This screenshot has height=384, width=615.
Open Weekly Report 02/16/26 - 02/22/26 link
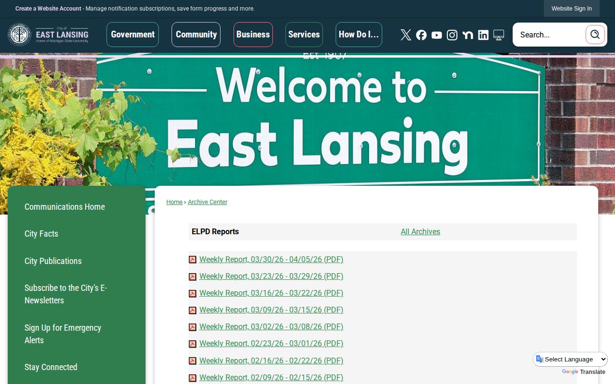pyautogui.click(x=271, y=361)
